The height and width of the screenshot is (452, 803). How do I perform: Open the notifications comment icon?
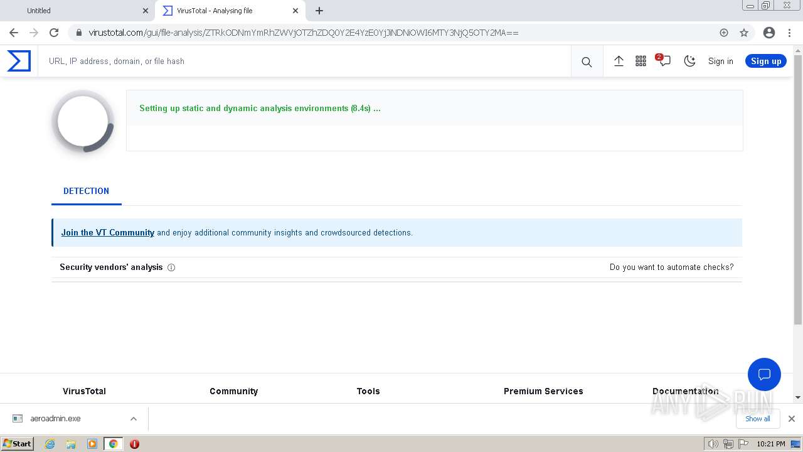pos(664,61)
